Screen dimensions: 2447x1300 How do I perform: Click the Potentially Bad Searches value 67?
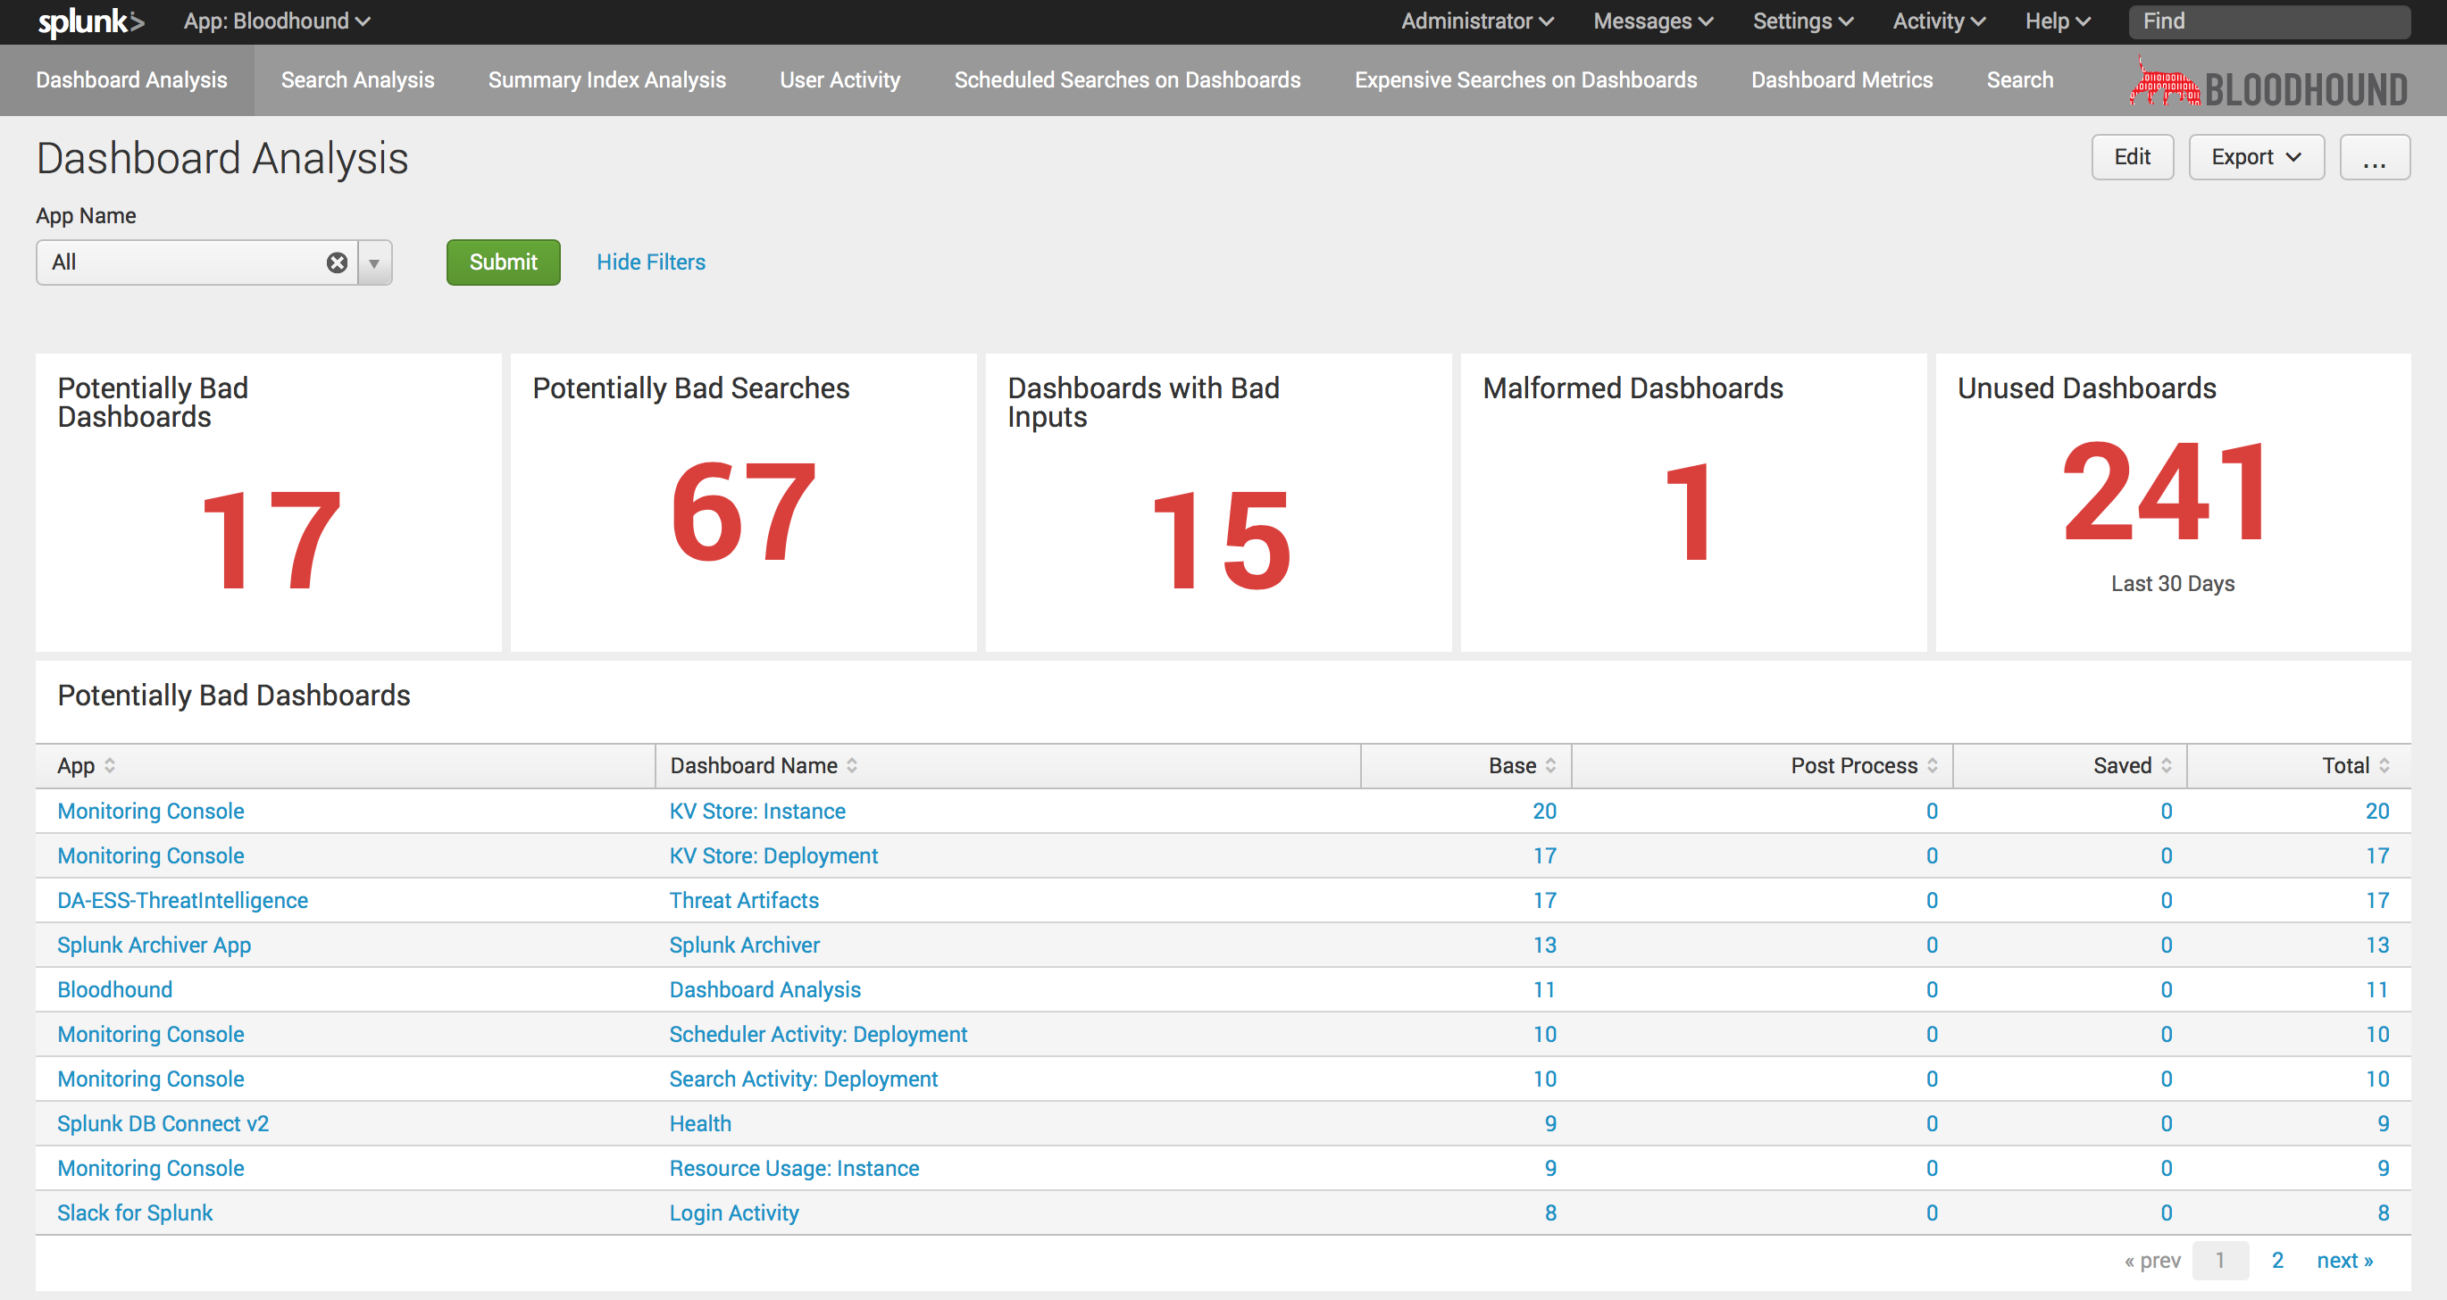point(744,512)
